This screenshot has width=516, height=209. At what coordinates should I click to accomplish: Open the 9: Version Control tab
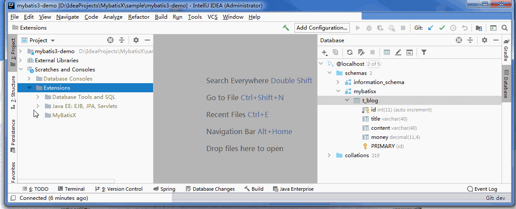tap(119, 189)
